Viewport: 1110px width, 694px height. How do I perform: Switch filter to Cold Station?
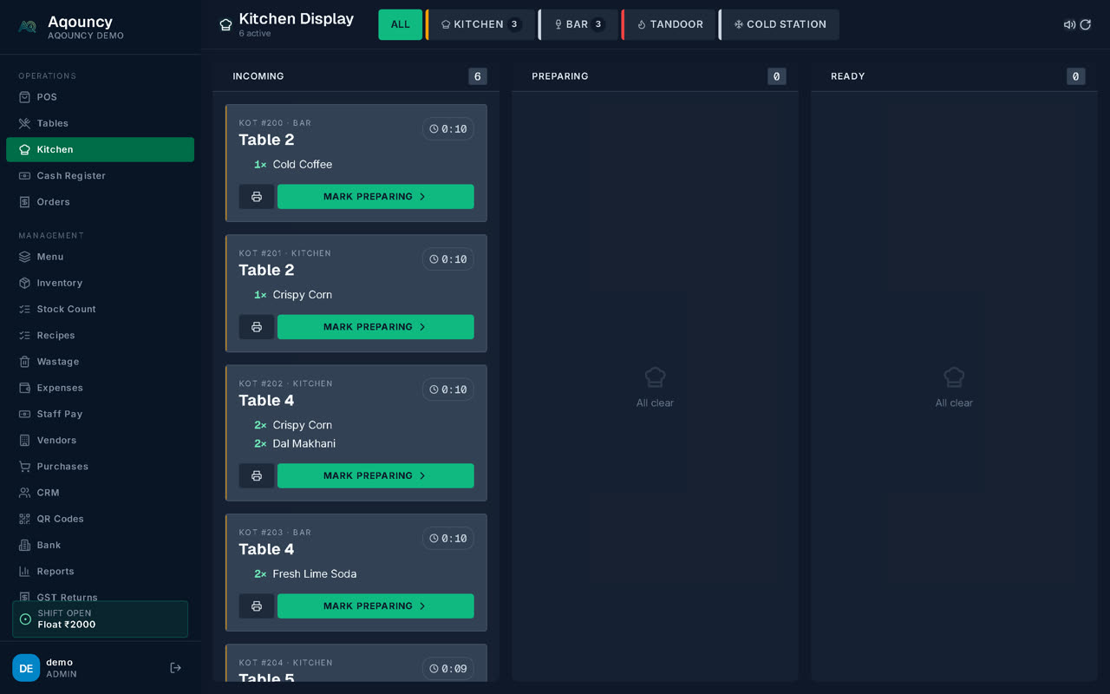tap(780, 24)
